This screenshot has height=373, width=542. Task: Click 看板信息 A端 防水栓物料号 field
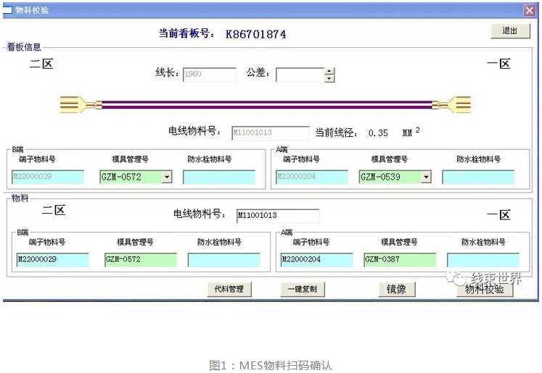pos(477,177)
